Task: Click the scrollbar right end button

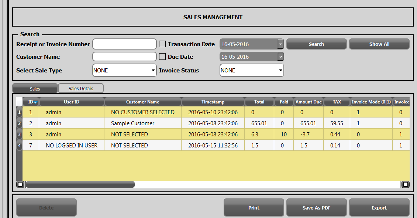Action: point(405,184)
